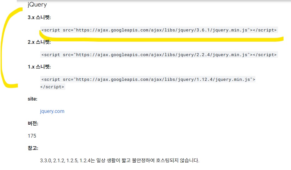Click the closing </script> tag on the wrapped line
This screenshot has height=170, width=291.
click(53, 87)
